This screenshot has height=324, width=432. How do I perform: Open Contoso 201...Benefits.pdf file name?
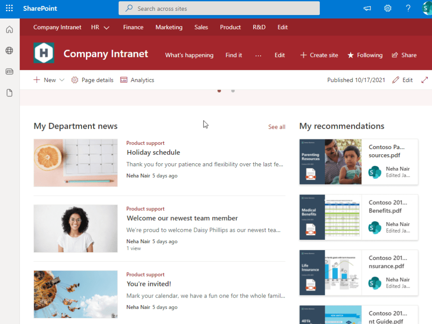388,206
